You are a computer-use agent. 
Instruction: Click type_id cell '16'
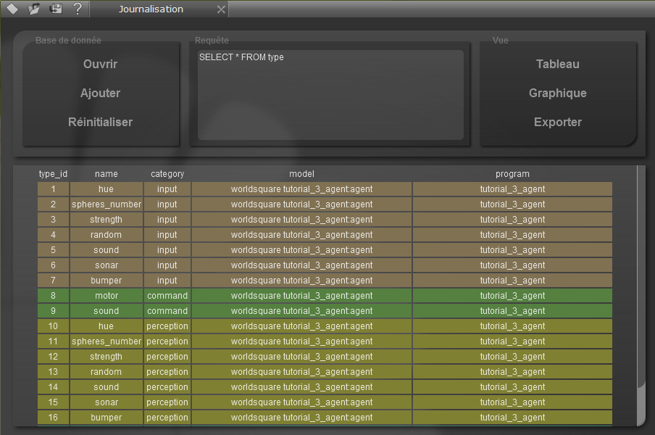[x=53, y=418]
